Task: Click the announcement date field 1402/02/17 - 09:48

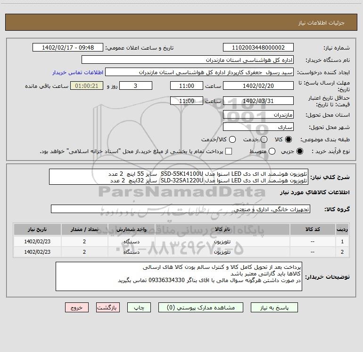Action: tap(68, 48)
